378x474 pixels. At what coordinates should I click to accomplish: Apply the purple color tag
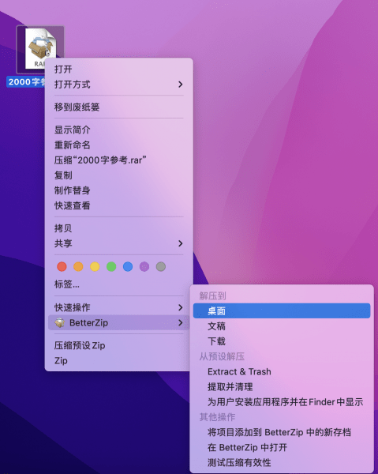tap(144, 267)
